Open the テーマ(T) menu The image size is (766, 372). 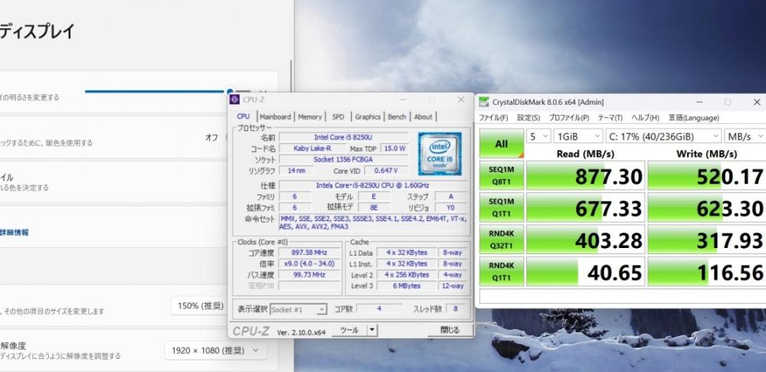point(611,118)
